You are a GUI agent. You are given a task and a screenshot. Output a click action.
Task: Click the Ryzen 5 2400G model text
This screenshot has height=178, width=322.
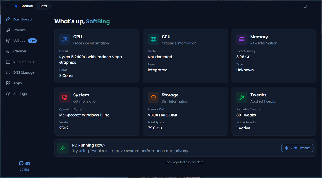point(91,60)
